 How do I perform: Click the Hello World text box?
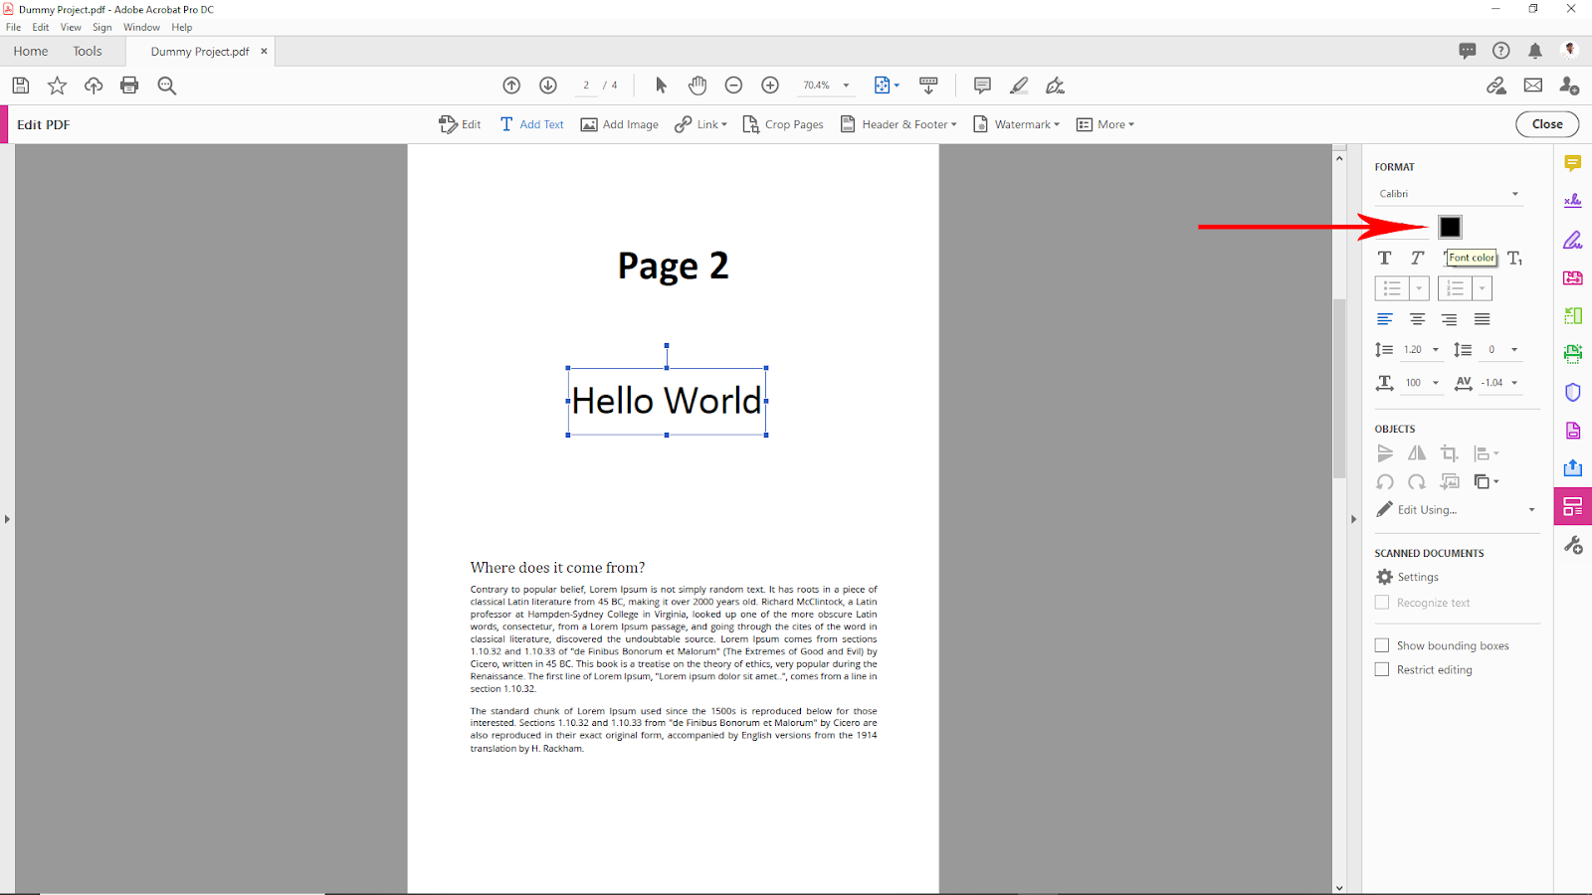click(x=667, y=402)
